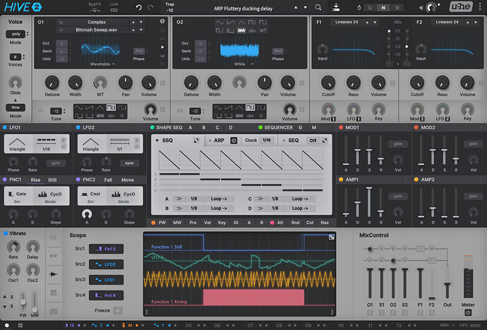This screenshot has height=330, width=487.
Task: Select the Sequencer G tab
Action: click(x=300, y=127)
